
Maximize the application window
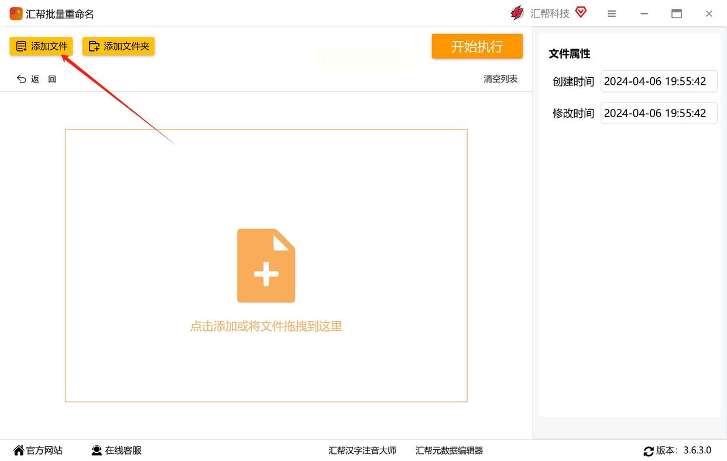677,13
